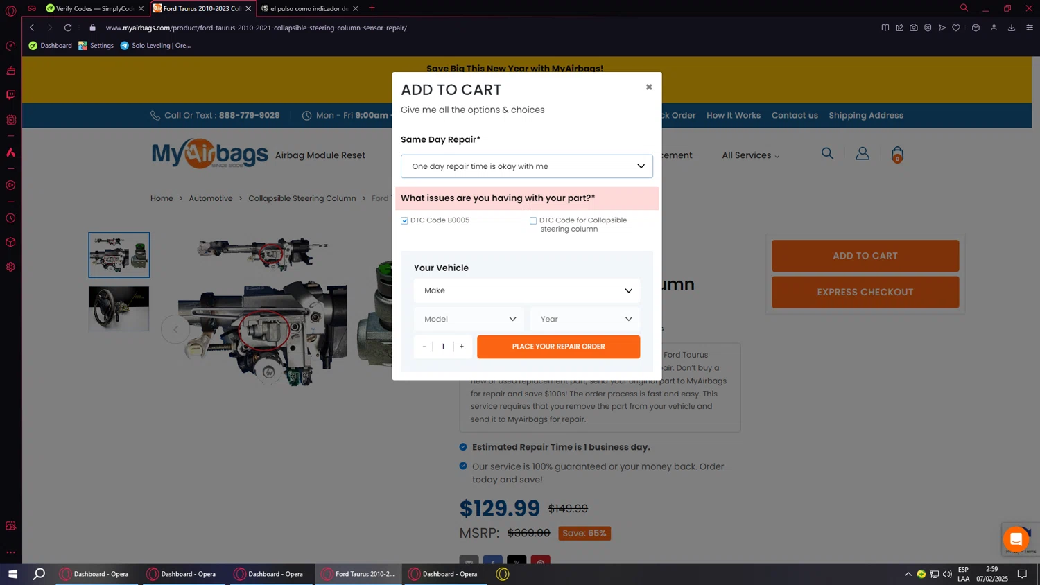This screenshot has width=1040, height=585.
Task: Open the Year dropdown
Action: [x=585, y=319]
